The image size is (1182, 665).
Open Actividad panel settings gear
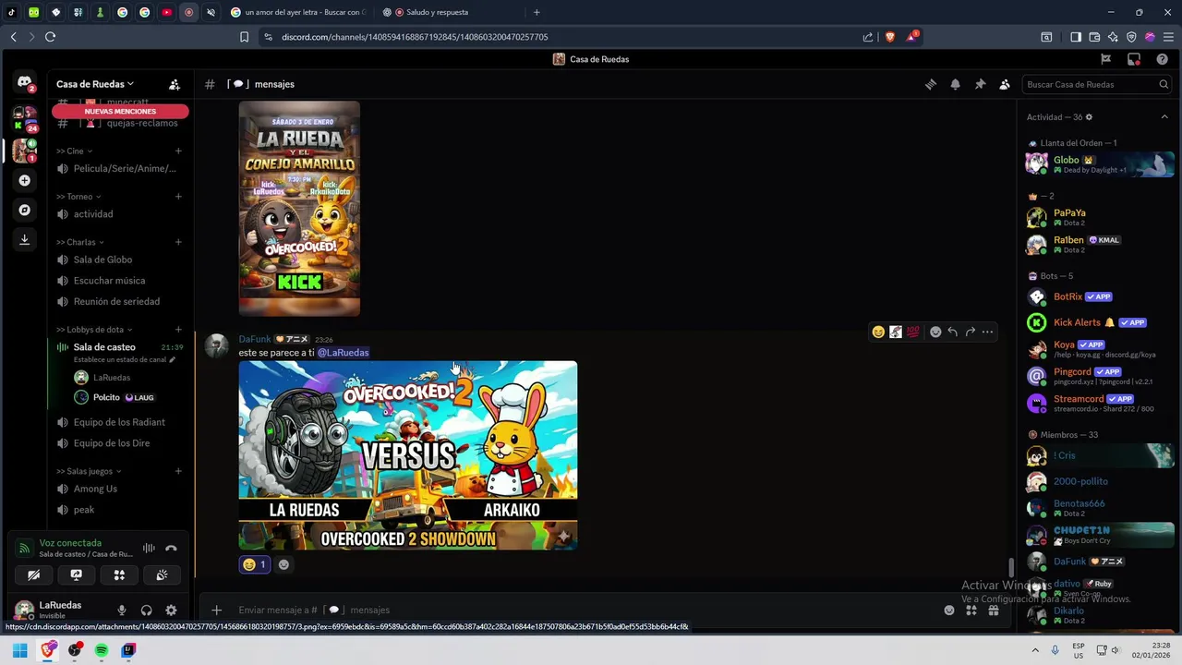(1089, 117)
